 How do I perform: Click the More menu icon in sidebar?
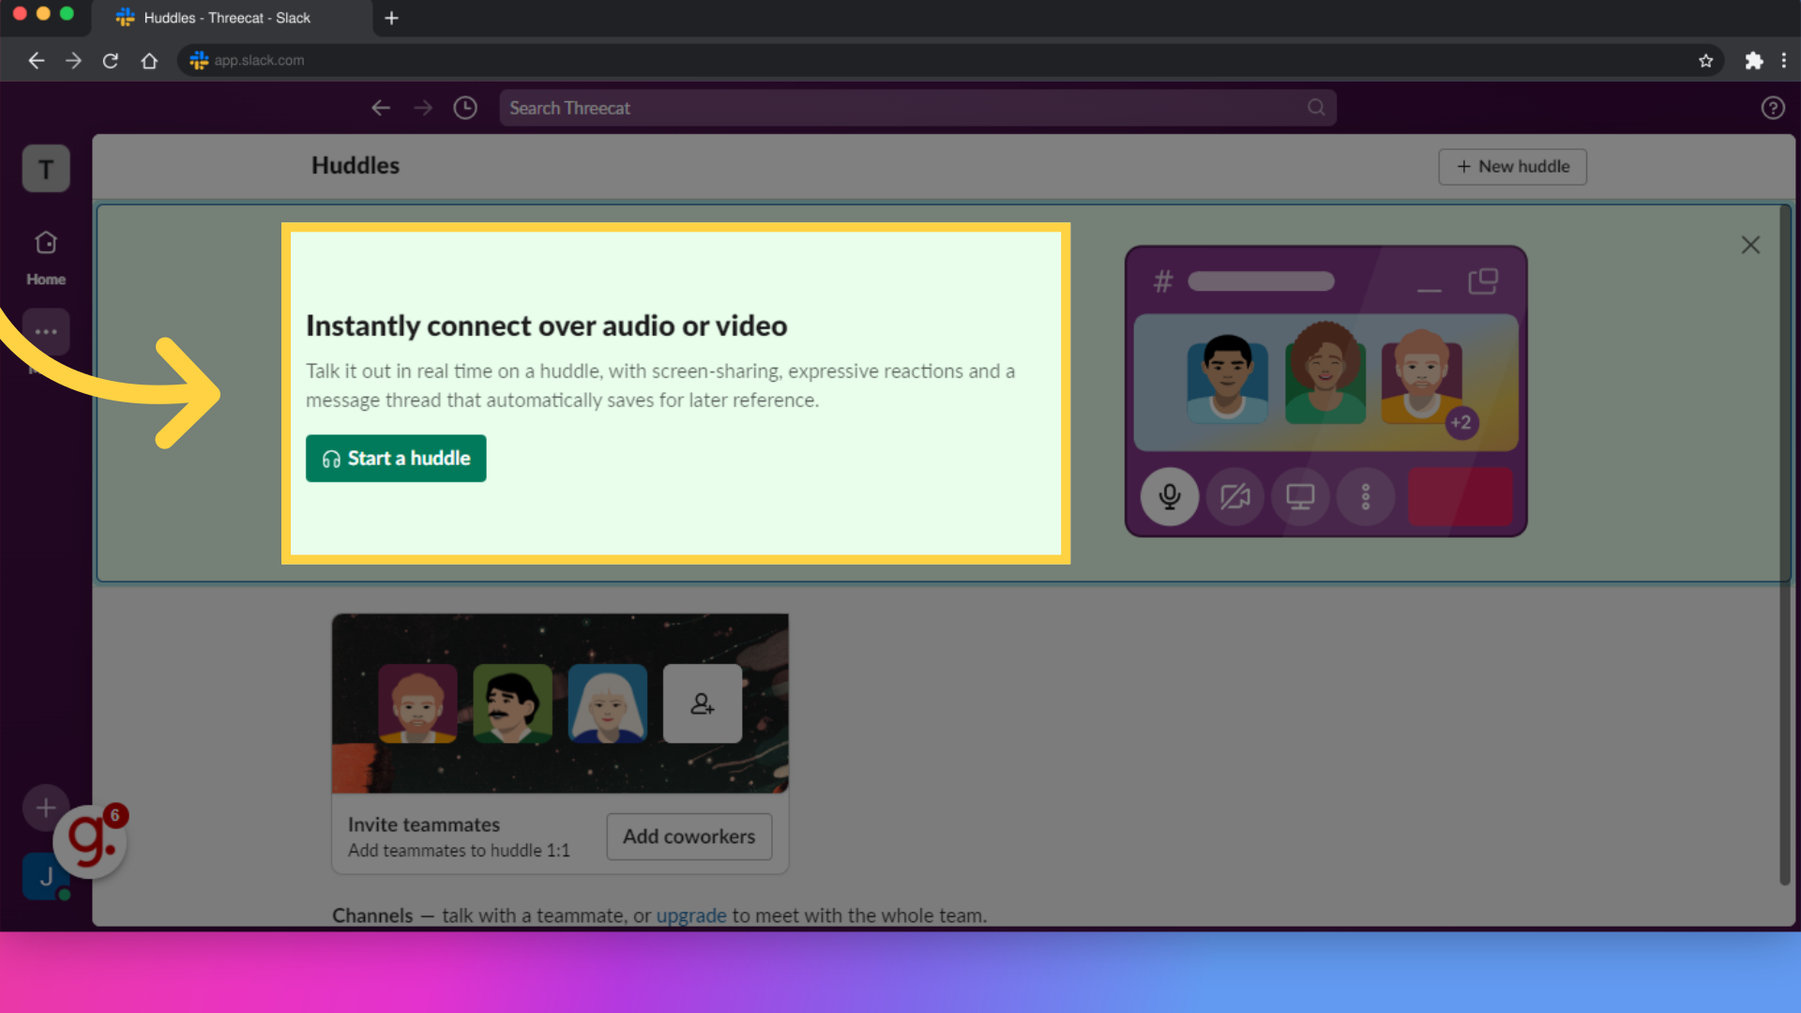pyautogui.click(x=46, y=330)
